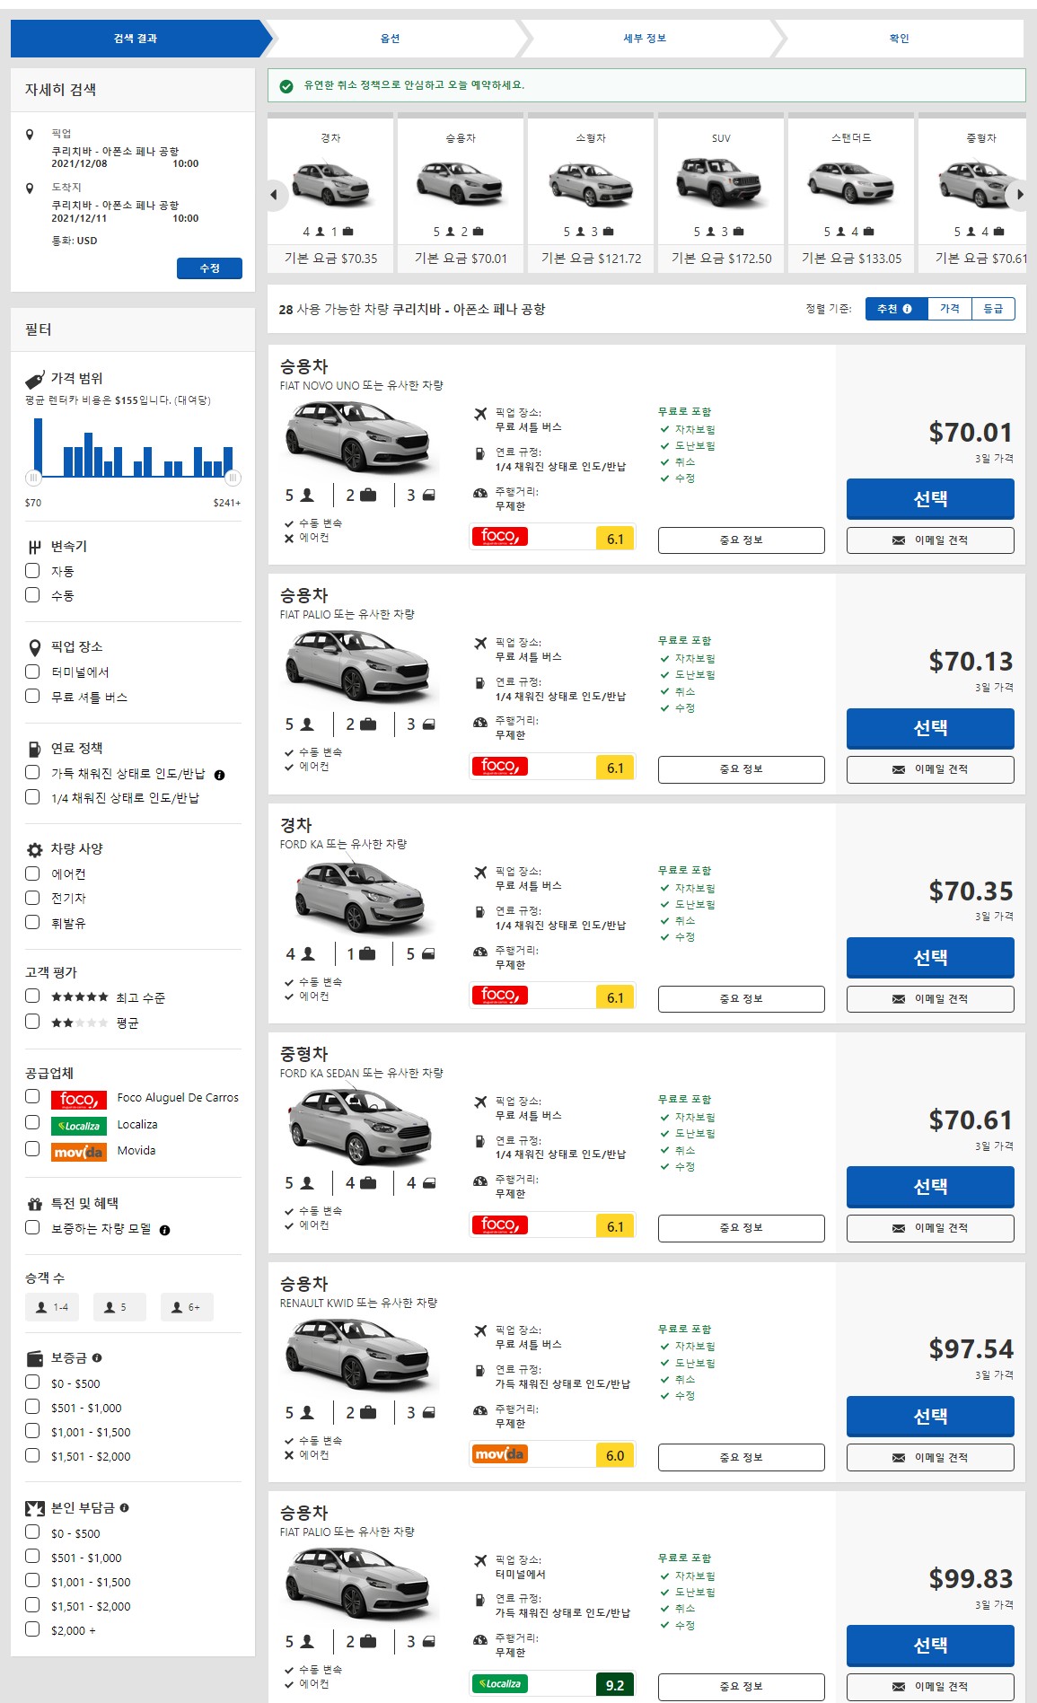Tick the Localiza supplier checkbox
This screenshot has width=1037, height=1703.
click(32, 1122)
